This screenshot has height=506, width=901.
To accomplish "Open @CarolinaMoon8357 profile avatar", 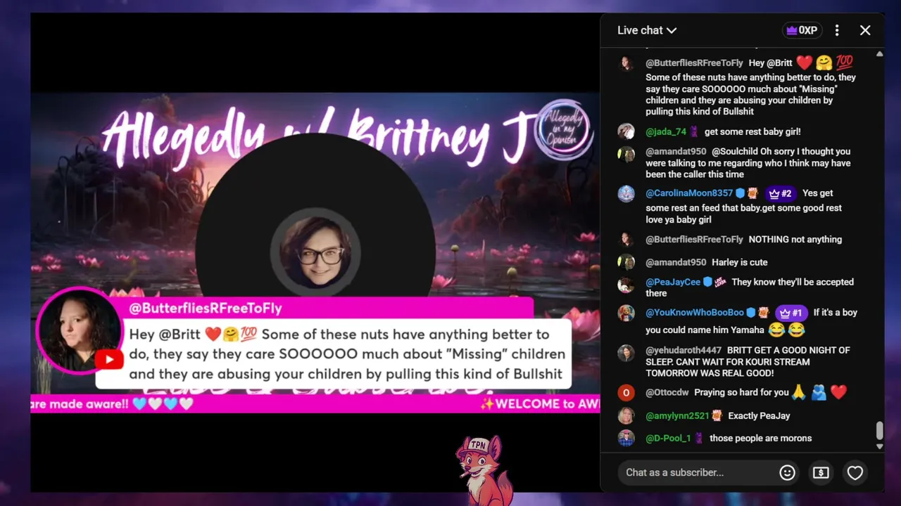I will (626, 194).
